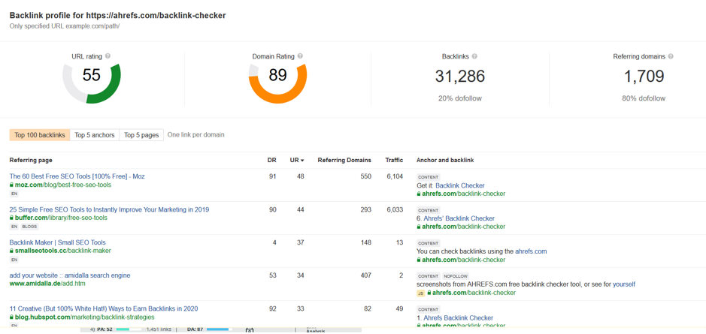Image resolution: width=706 pixels, height=334 pixels.
Task: Click the URL rating 55 gauge
Action: pyautogui.click(x=92, y=83)
